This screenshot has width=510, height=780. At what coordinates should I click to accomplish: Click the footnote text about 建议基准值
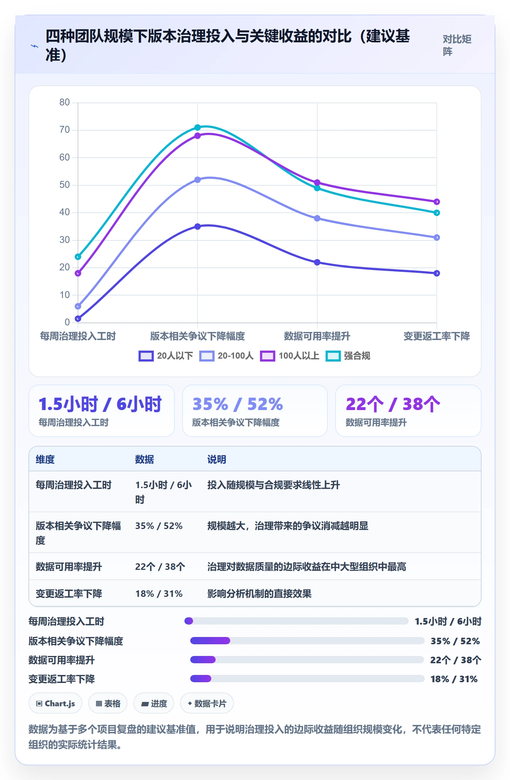255,737
